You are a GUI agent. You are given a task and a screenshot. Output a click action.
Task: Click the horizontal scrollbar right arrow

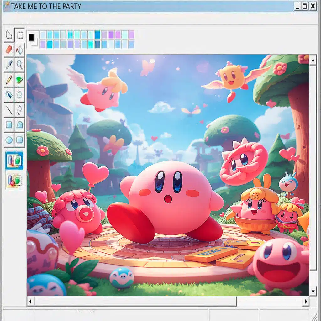click(306, 302)
